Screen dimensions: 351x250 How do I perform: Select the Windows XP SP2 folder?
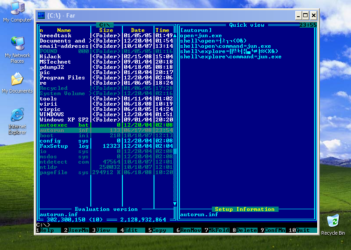(x=106, y=119)
